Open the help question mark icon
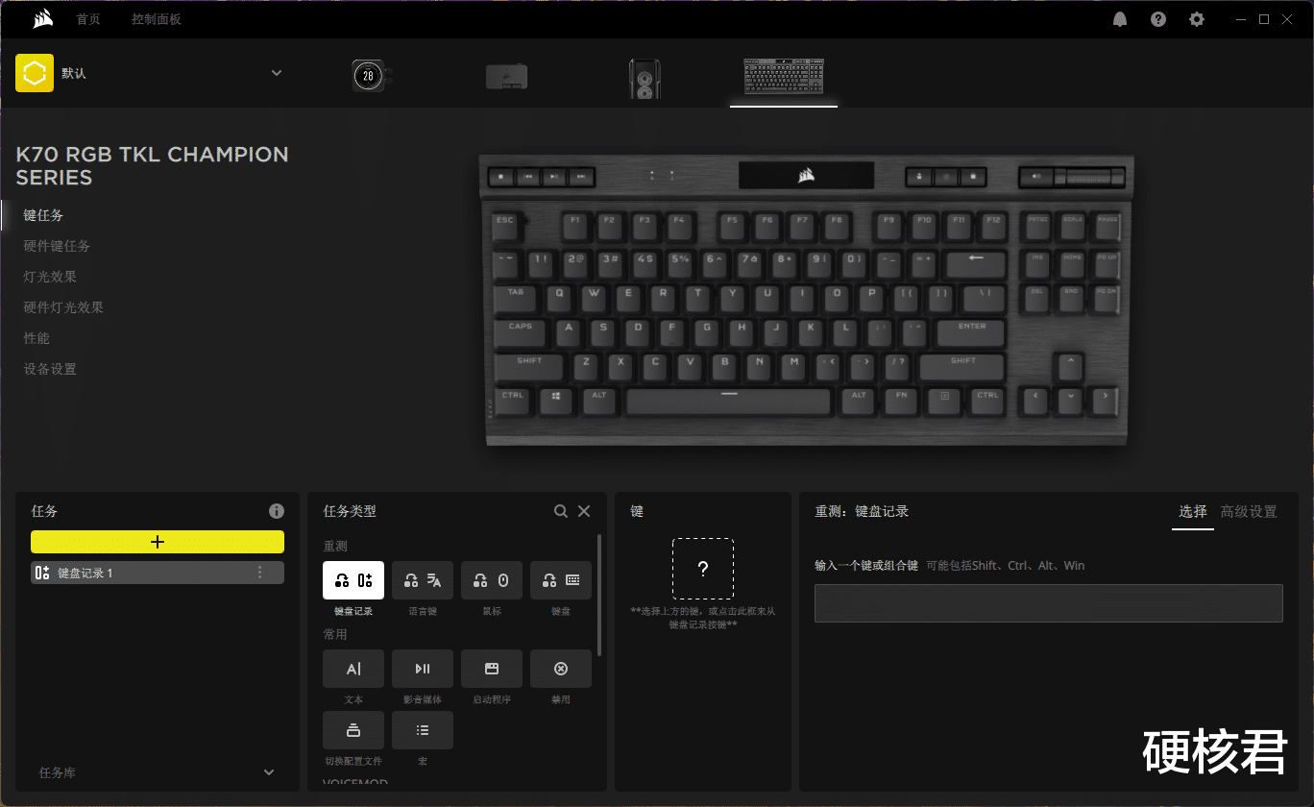1314x807 pixels. (x=1158, y=19)
